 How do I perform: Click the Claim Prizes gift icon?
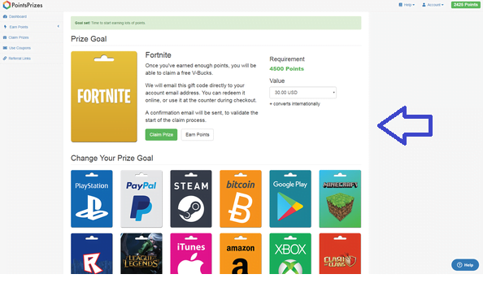[5, 37]
